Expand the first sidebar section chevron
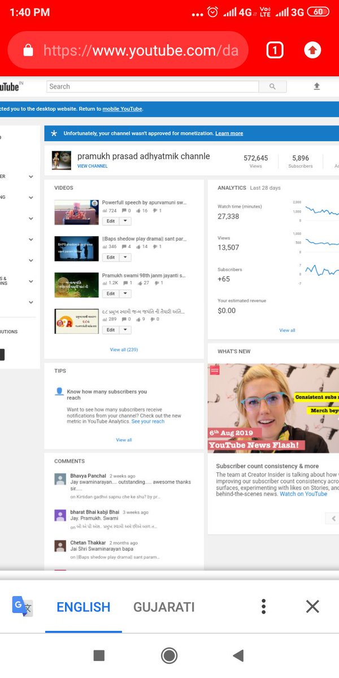This screenshot has width=339, height=678. click(x=31, y=177)
